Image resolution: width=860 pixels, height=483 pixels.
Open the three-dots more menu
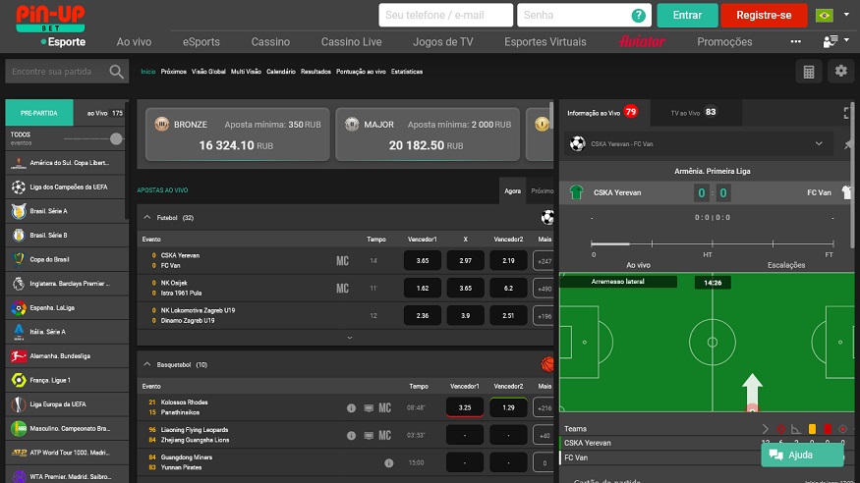coord(795,41)
